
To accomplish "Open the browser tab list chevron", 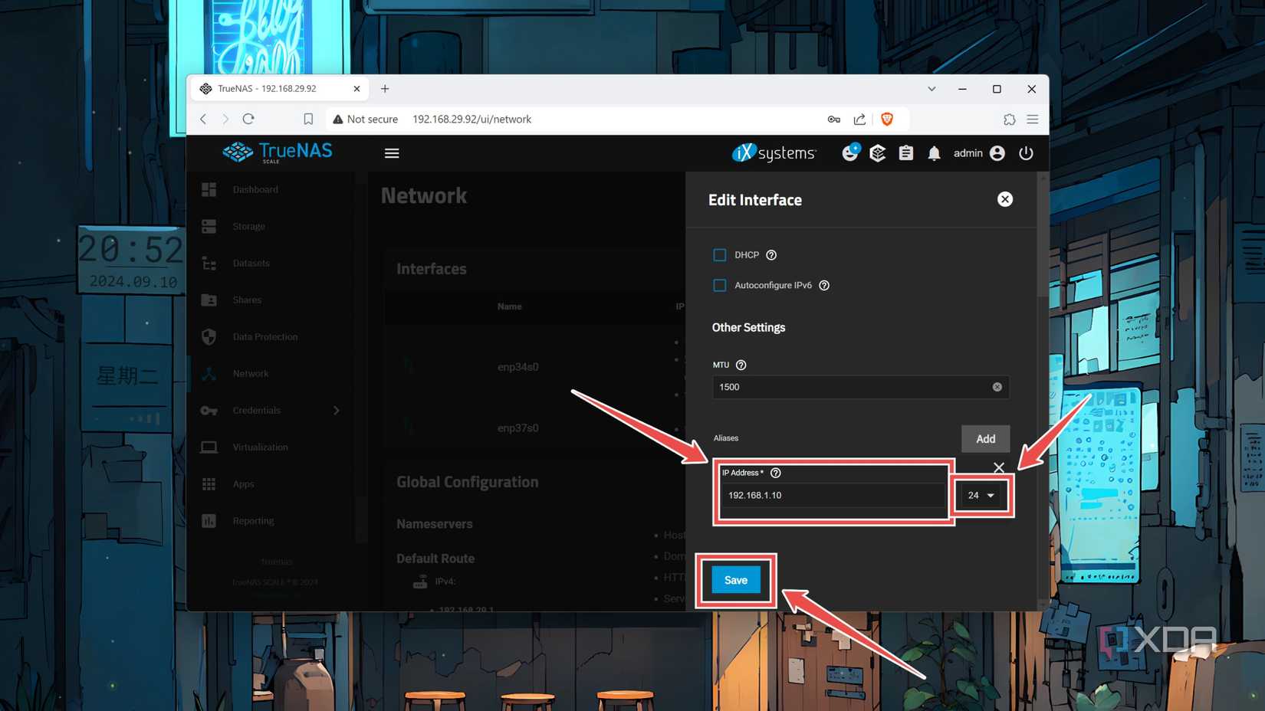I will tap(932, 89).
